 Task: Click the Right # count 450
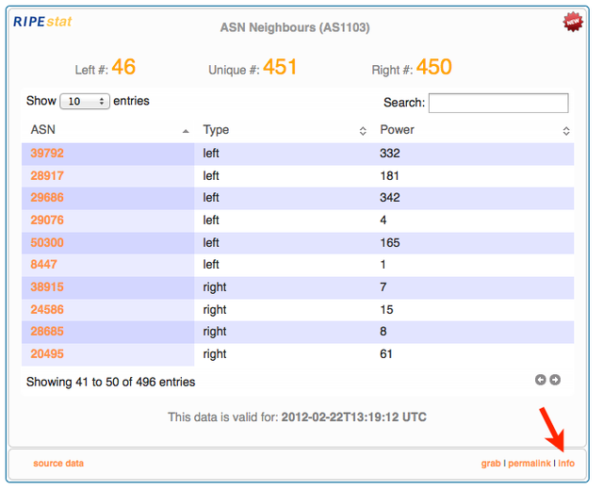pyautogui.click(x=433, y=67)
